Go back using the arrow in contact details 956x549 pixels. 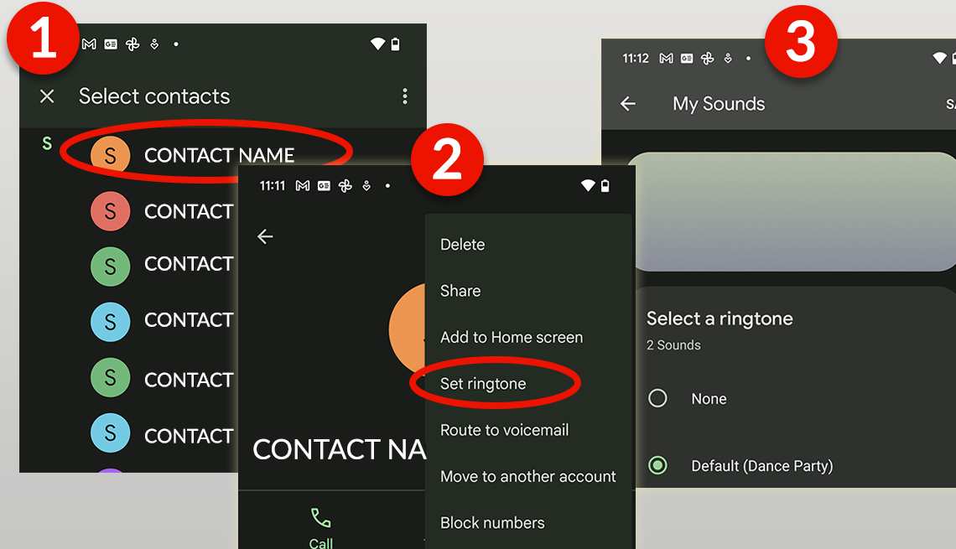pos(265,236)
